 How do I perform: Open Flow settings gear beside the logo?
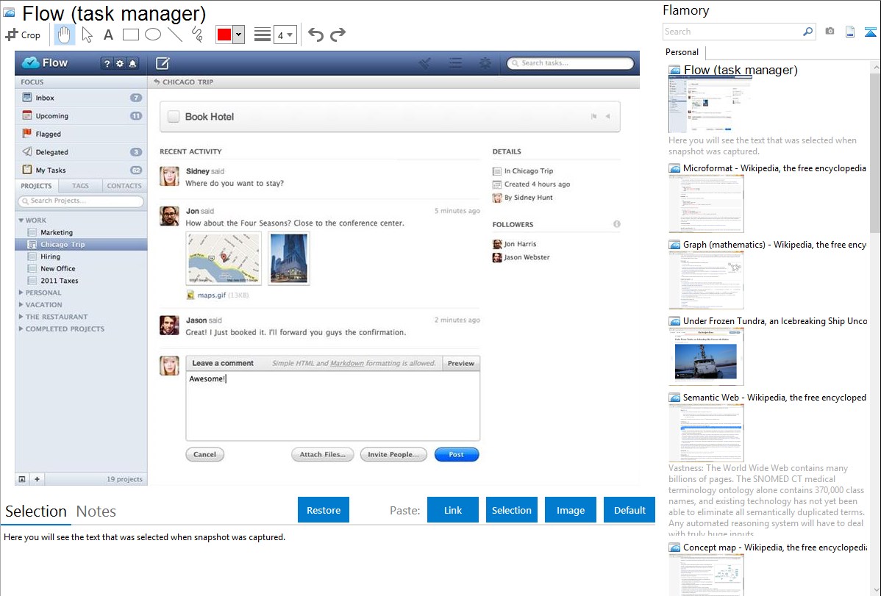[120, 63]
